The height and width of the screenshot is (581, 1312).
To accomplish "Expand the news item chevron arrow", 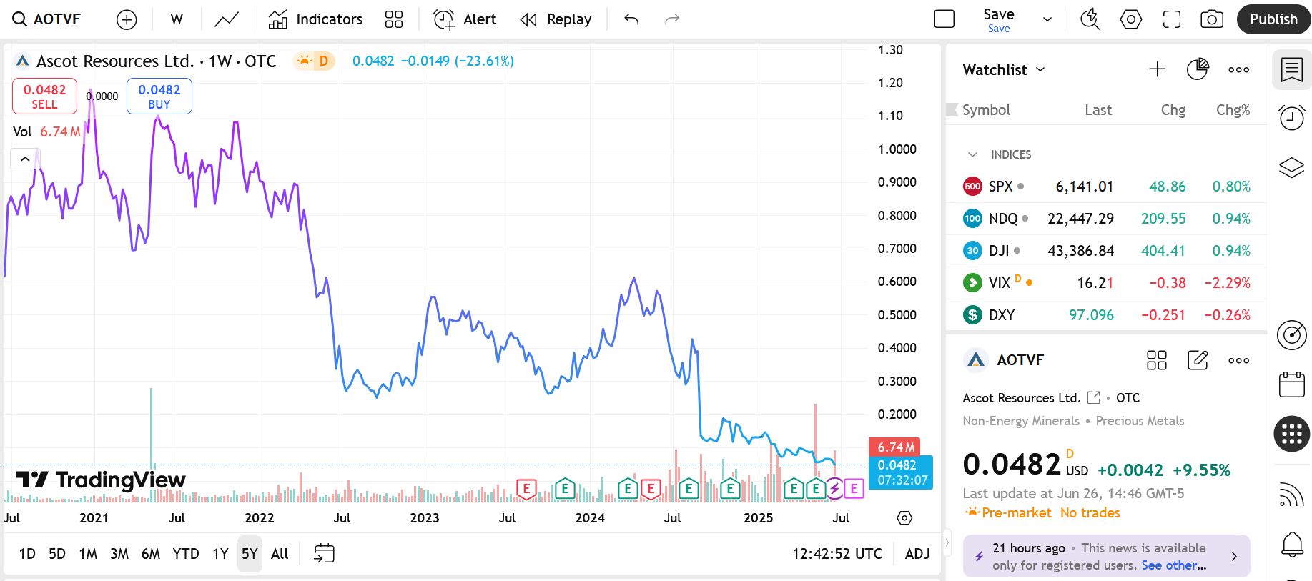I will (1233, 556).
